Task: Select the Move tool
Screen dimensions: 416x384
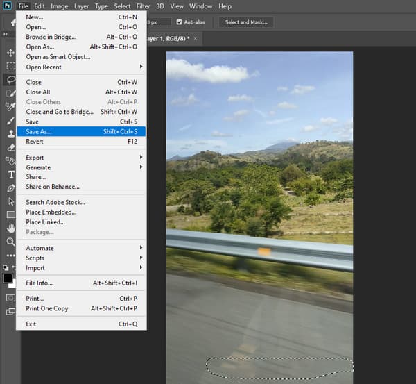Action: 10,53
